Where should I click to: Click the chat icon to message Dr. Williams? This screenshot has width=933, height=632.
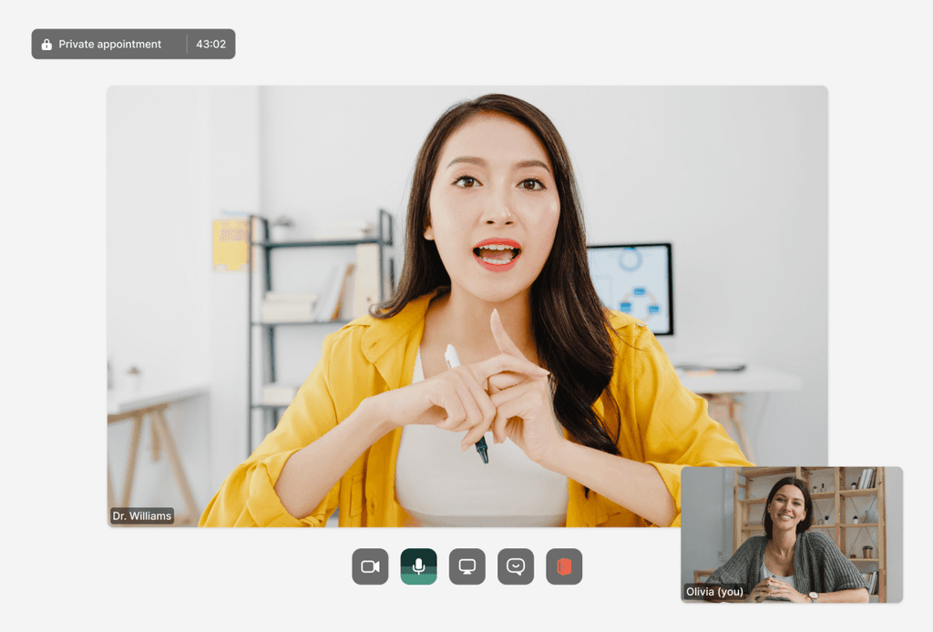coord(515,566)
